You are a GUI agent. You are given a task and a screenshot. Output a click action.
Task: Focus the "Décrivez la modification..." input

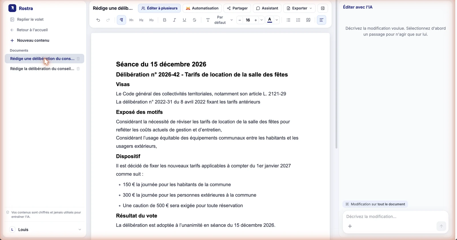395,217
